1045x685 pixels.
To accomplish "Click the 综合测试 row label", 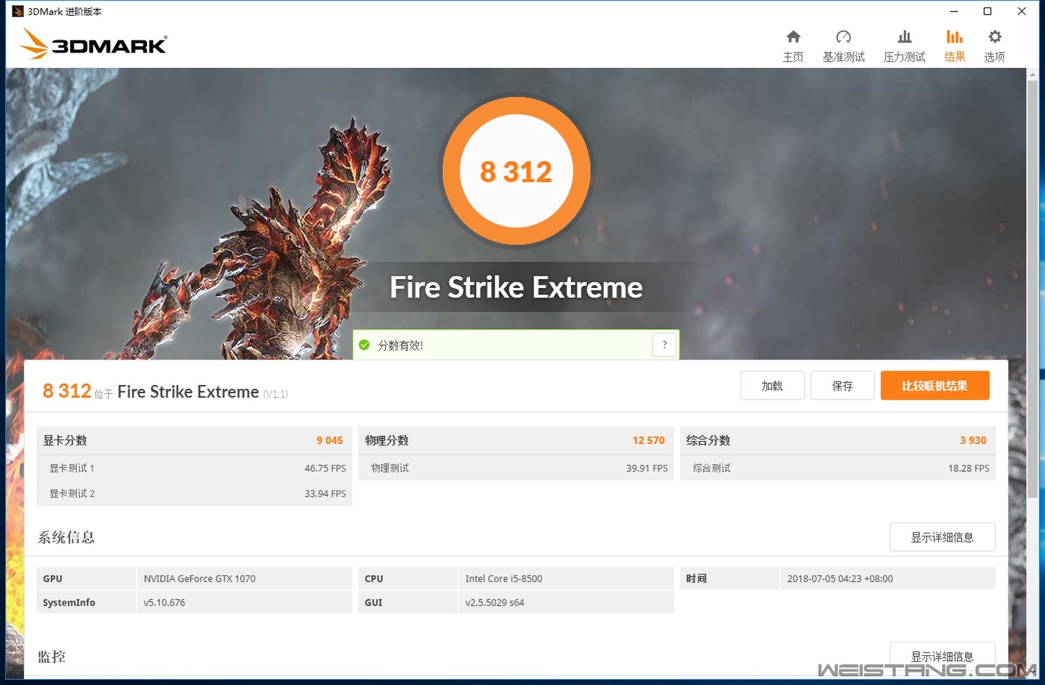I will (x=711, y=468).
